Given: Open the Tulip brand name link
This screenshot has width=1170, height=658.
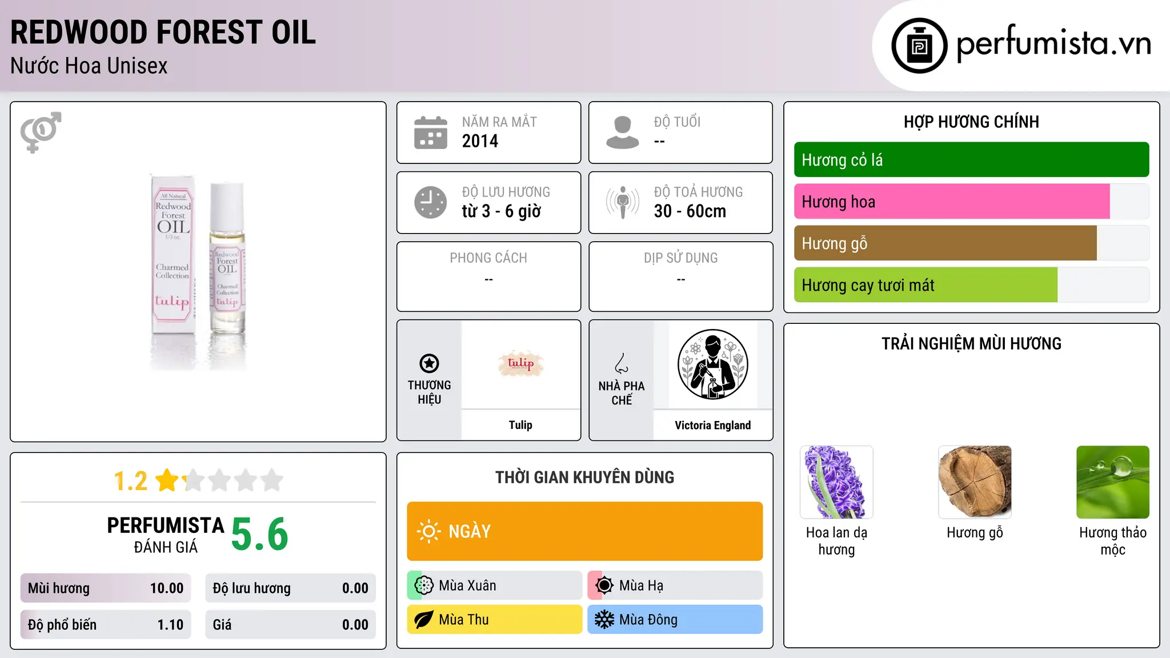Looking at the screenshot, I should (520, 425).
